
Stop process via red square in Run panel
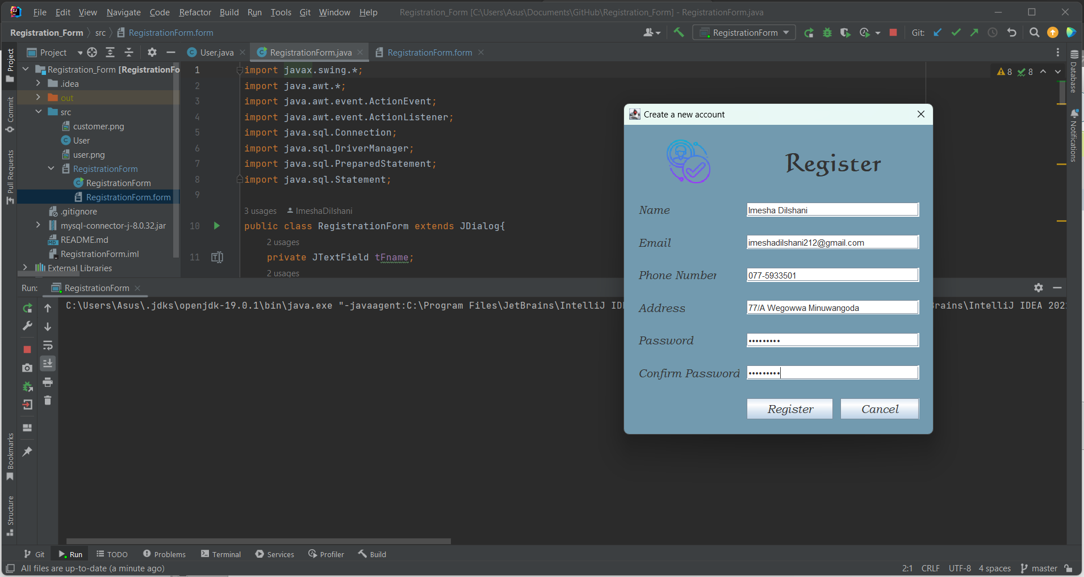[x=27, y=349]
